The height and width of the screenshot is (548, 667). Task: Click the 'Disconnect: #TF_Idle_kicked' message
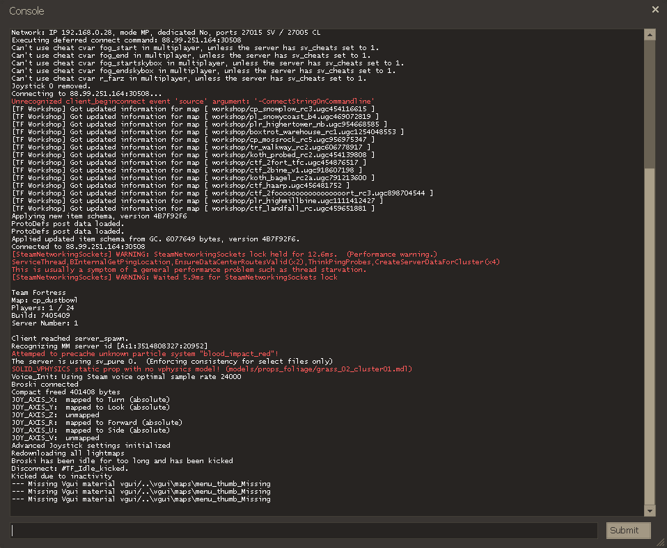(70, 468)
